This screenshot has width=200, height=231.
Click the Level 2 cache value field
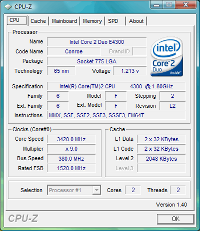161,159
